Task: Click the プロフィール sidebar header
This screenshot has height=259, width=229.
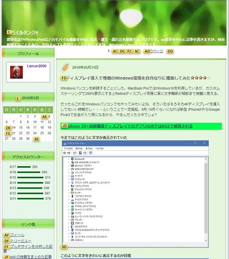Action: click(28, 54)
